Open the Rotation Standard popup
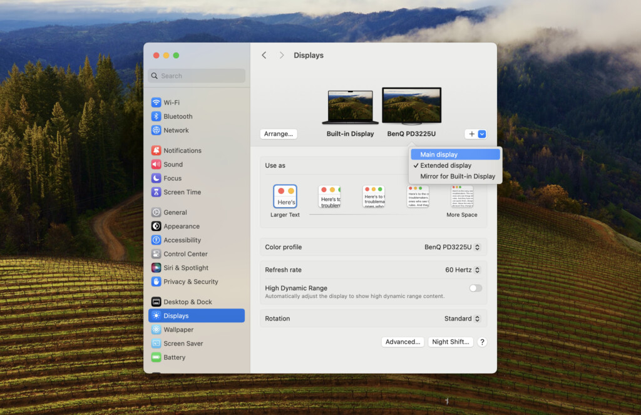641x415 pixels. tap(463, 319)
